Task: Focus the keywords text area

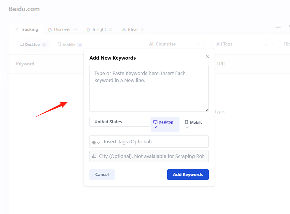Action: [x=149, y=88]
